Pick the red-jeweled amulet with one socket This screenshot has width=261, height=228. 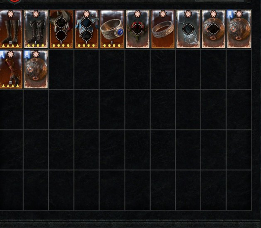click(138, 29)
